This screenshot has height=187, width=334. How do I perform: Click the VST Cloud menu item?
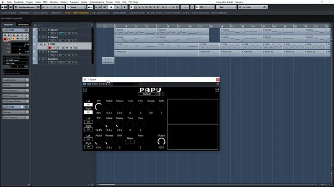[134, 2]
